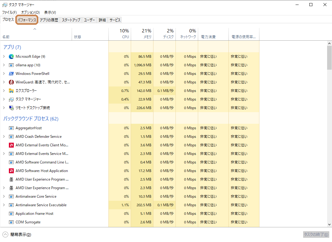Image resolution: width=332 pixels, height=242 pixels.
Task: Click the ollama app process icon
Action: (11, 65)
